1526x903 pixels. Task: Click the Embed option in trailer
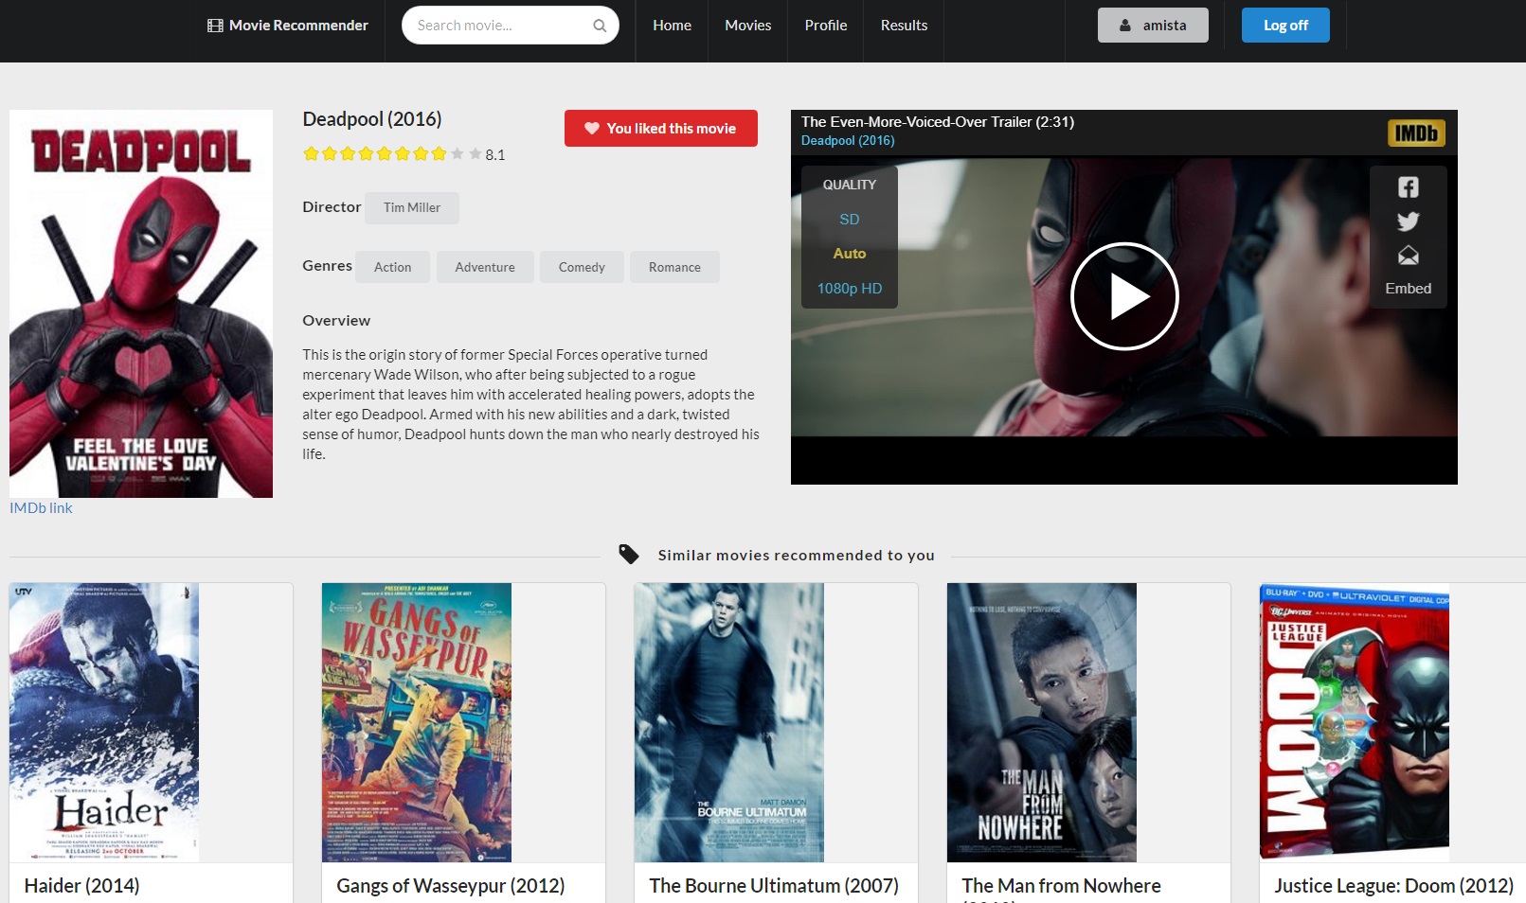tap(1409, 289)
